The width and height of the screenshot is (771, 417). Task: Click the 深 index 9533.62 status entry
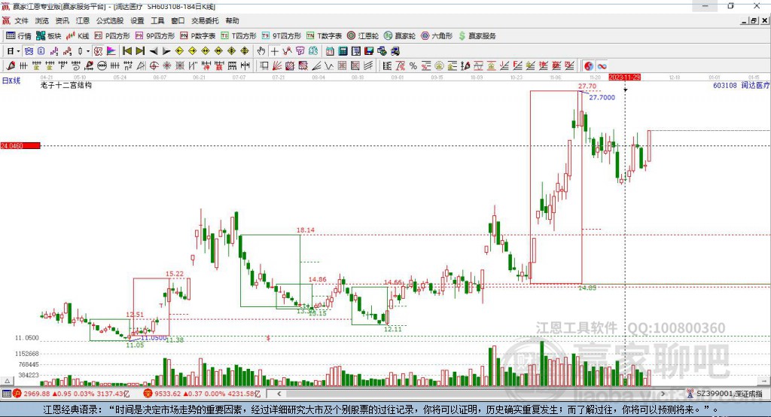click(x=202, y=394)
